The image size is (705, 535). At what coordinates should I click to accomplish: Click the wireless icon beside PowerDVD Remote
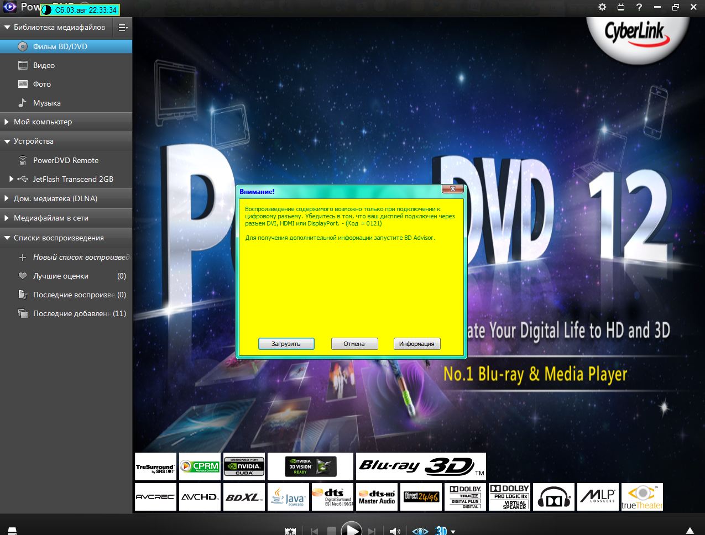point(23,160)
